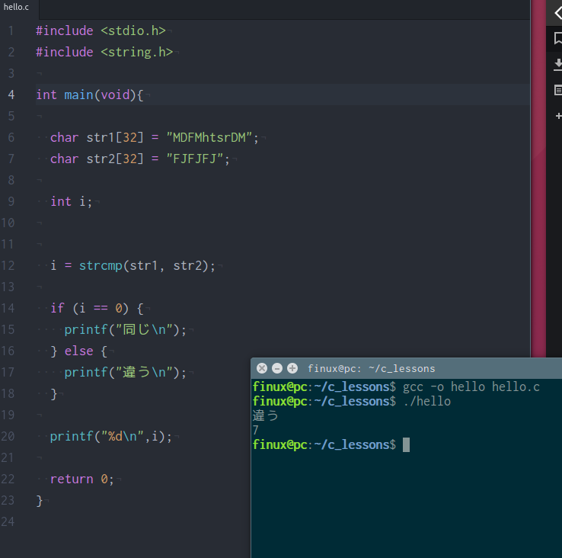Maximize the terminal window with plus button

292,368
